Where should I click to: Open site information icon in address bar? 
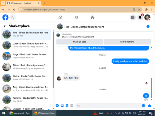[21, 10]
